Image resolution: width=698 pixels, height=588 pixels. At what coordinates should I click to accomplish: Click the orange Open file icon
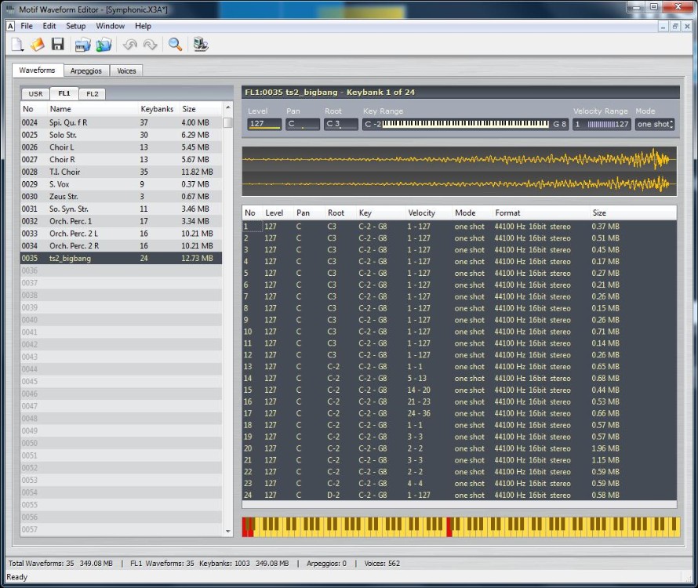coord(38,45)
